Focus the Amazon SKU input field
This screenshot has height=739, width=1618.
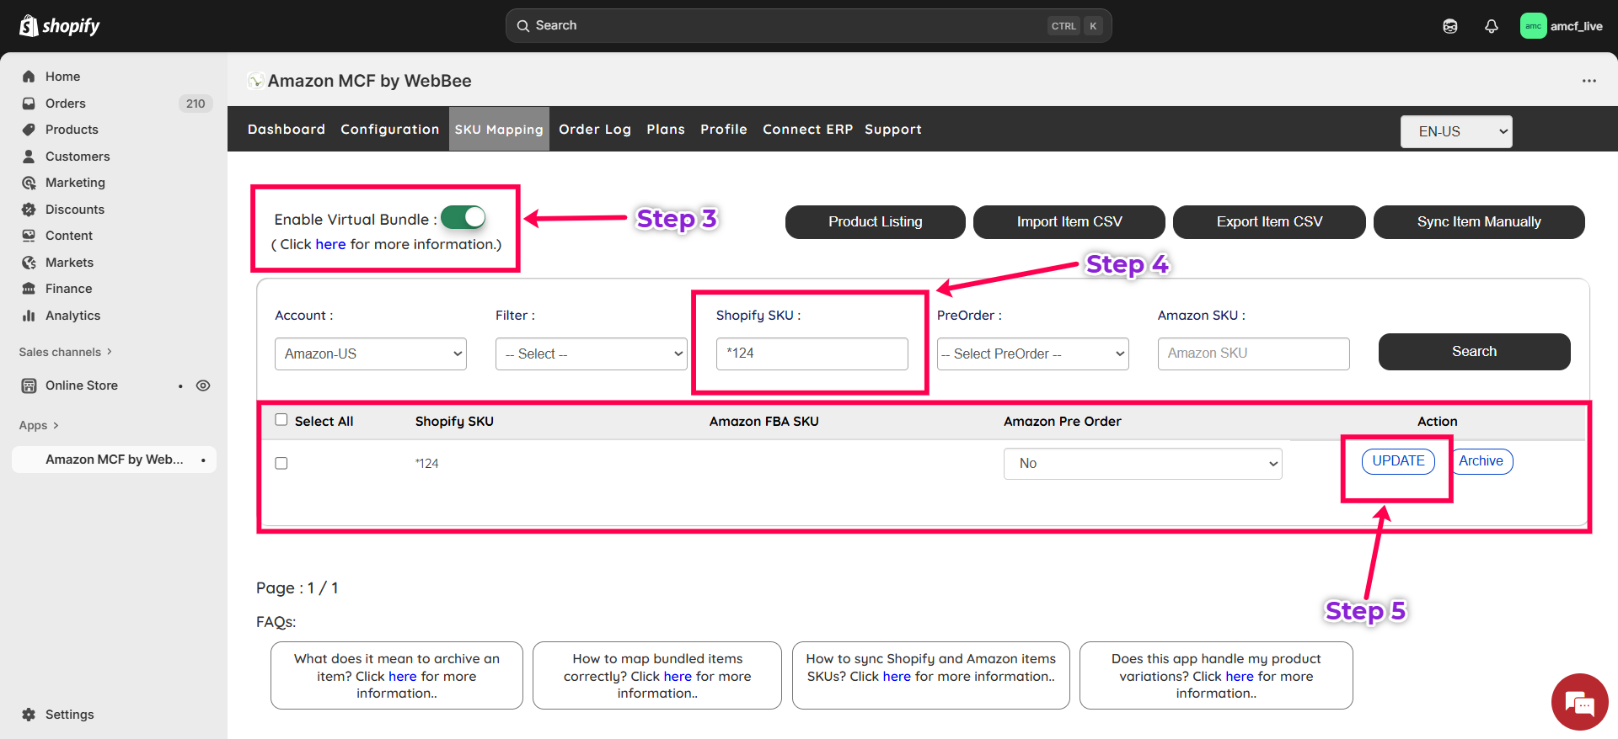click(x=1253, y=354)
